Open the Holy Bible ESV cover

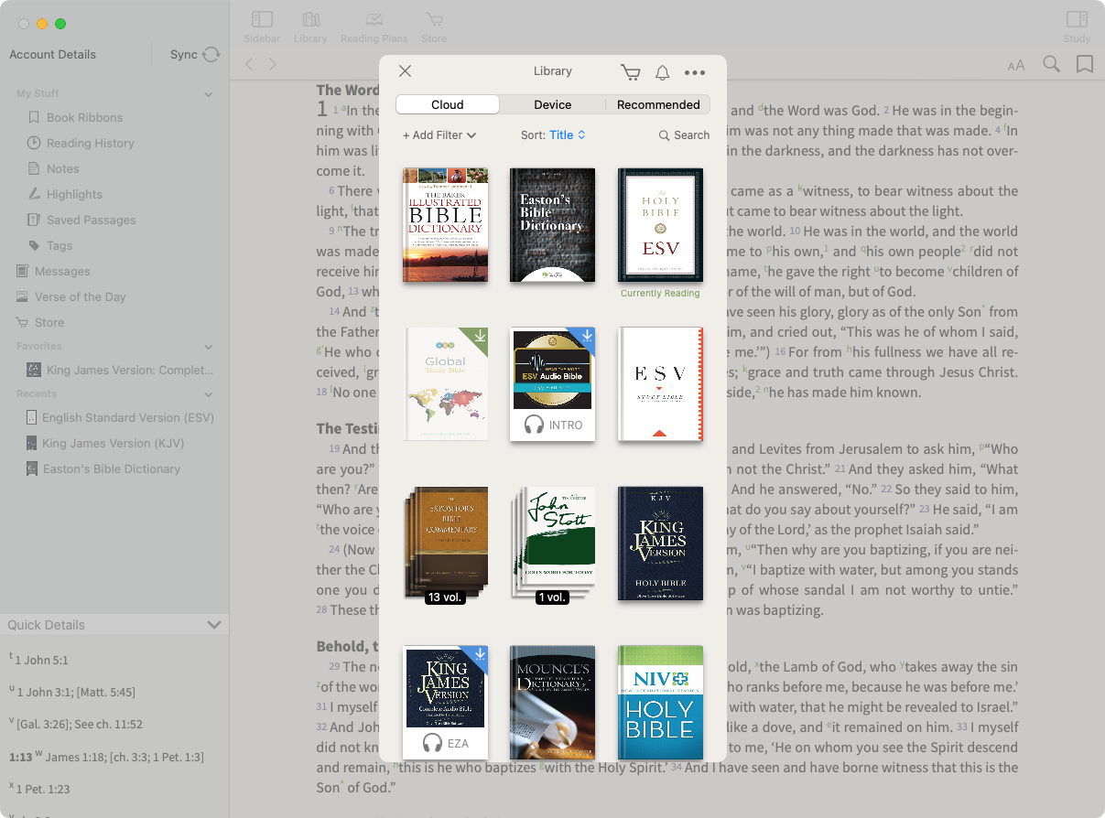(x=660, y=224)
